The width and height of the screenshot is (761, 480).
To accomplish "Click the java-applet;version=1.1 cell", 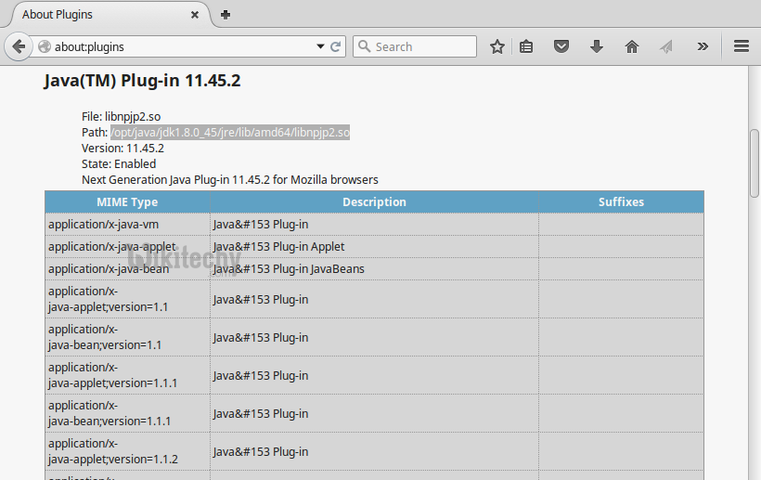I will [x=127, y=299].
